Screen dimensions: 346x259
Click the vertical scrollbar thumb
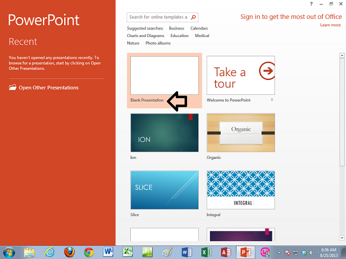pyautogui.click(x=342, y=112)
